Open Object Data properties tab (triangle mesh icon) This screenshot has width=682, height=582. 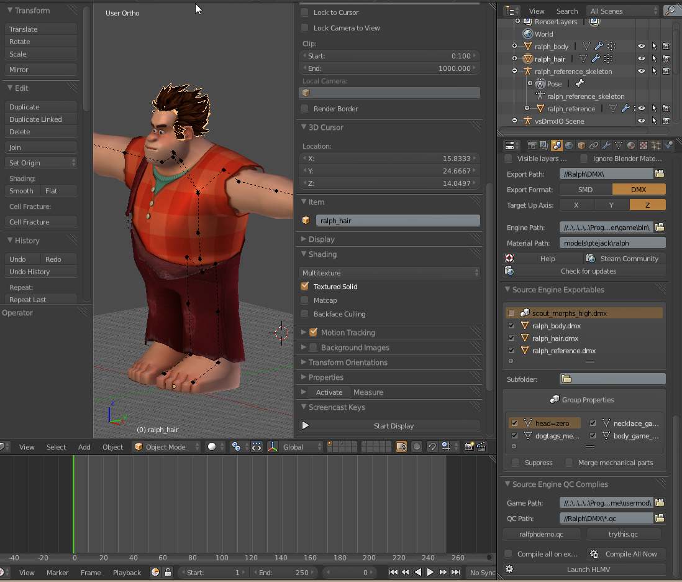(619, 145)
